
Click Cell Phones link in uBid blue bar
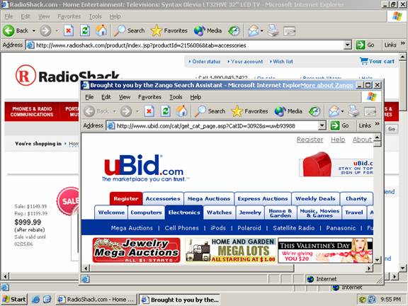pos(181,228)
